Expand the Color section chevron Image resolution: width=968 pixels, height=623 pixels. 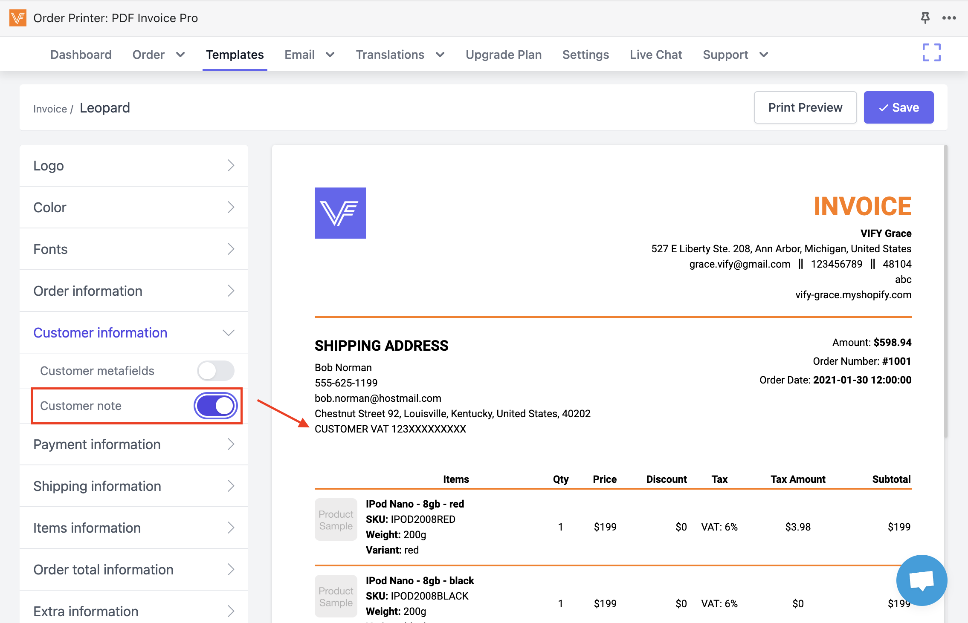coord(231,208)
